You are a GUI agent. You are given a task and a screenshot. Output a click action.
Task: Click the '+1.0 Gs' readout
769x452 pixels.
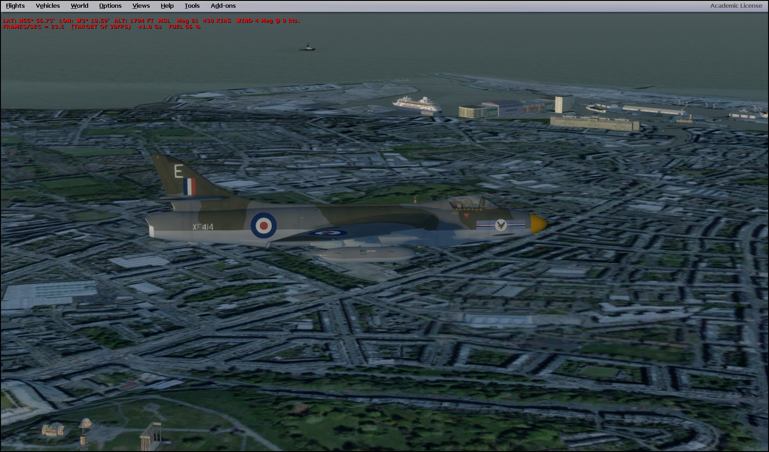pos(150,26)
